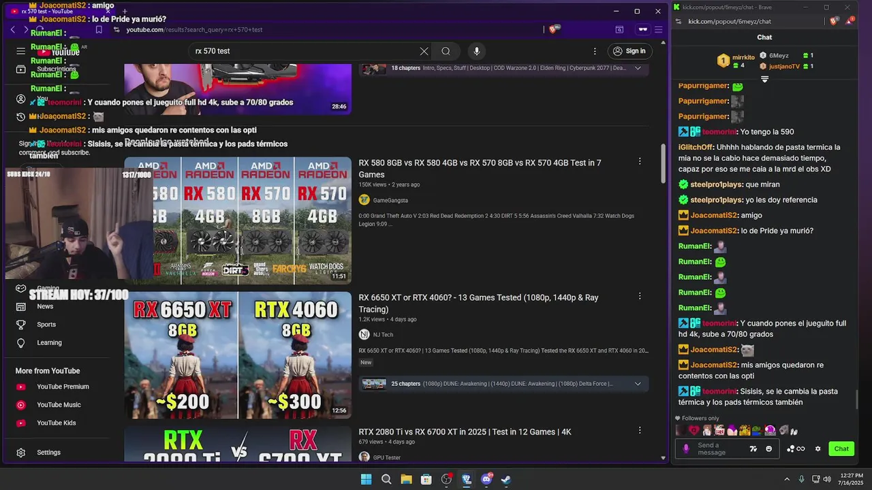This screenshot has width=872, height=490.
Task: Visit the GPU Tester channel
Action: [386, 458]
